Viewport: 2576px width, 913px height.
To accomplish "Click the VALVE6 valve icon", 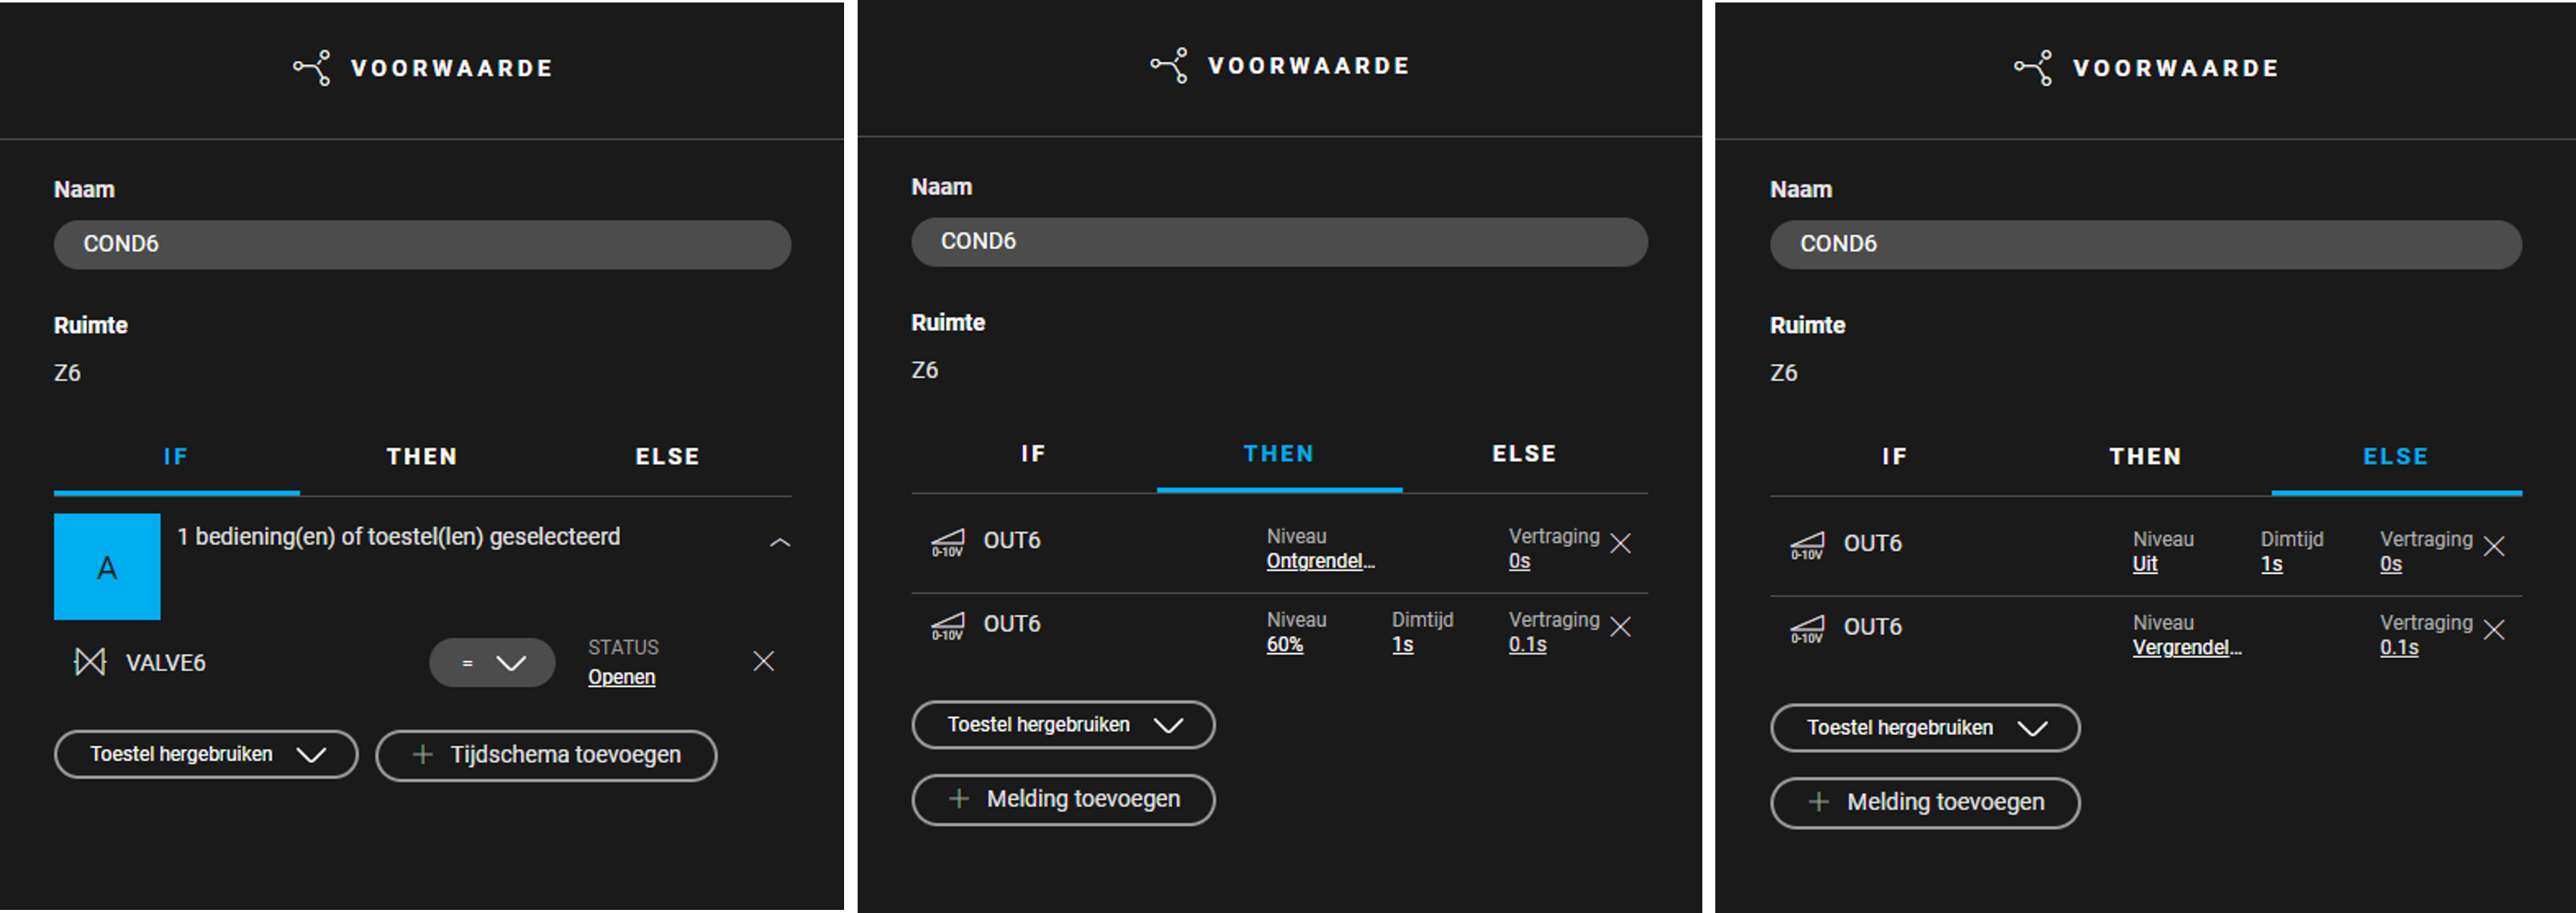I will [x=90, y=661].
